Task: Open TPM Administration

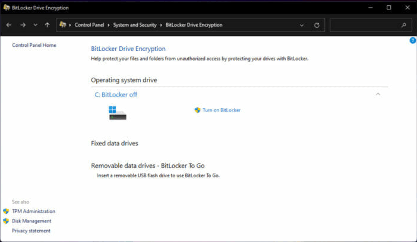Action: point(33,211)
